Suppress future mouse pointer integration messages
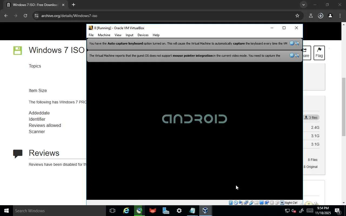The width and height of the screenshot is (346, 216). (297, 55)
